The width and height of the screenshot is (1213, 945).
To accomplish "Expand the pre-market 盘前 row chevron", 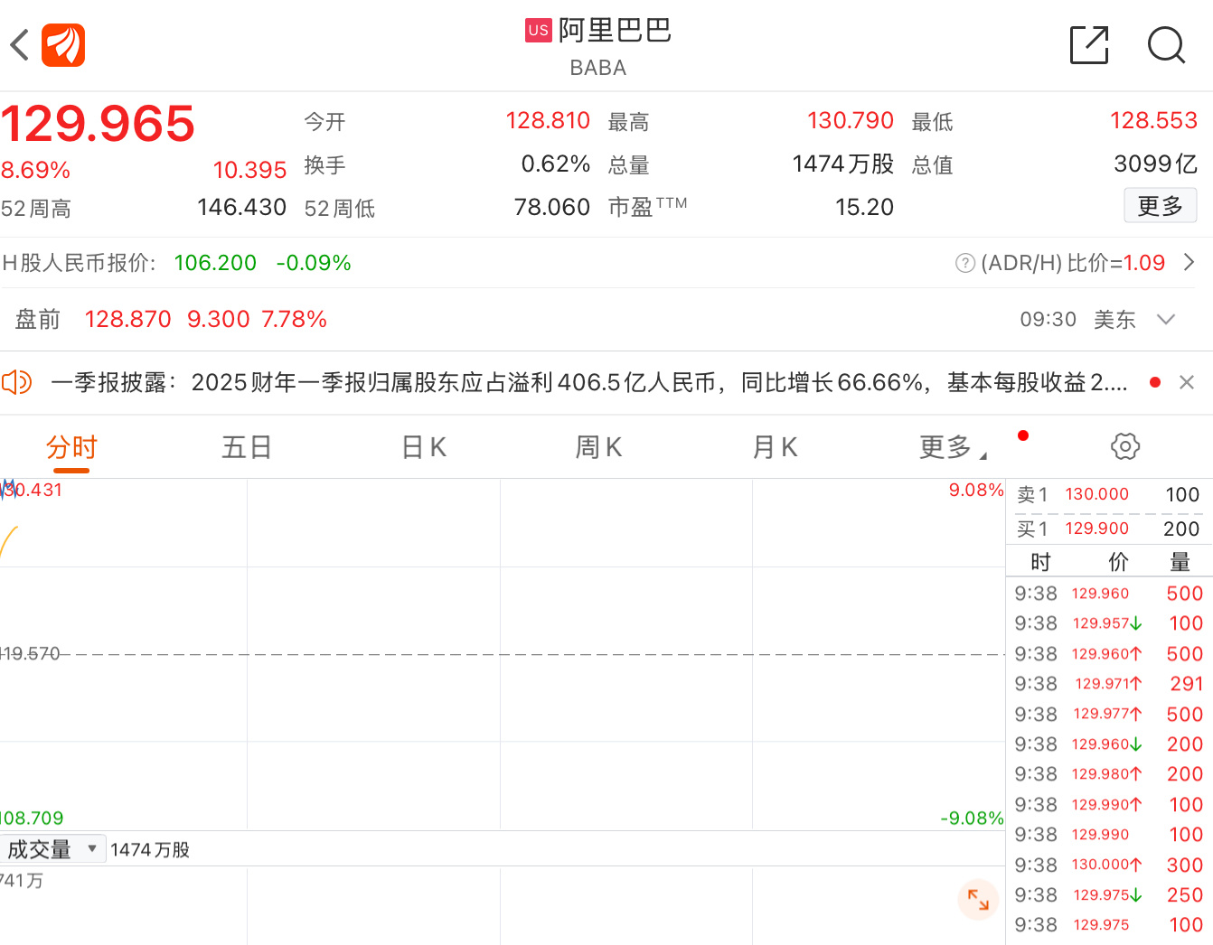I will point(1166,319).
